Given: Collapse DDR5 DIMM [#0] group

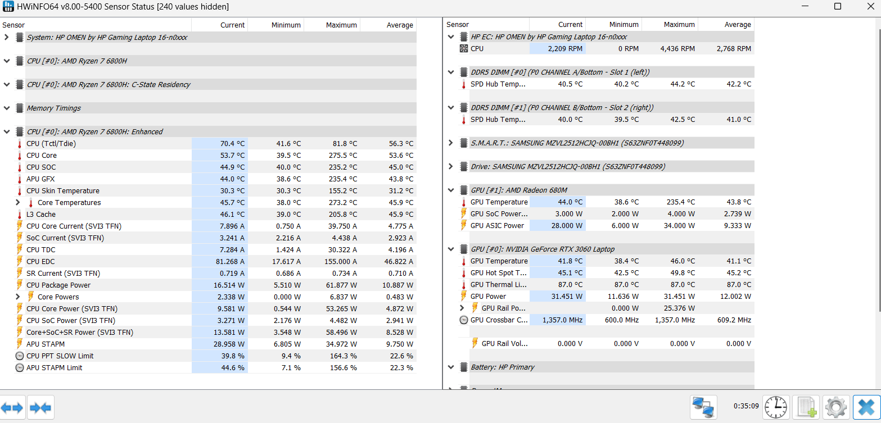Looking at the screenshot, I should pos(451,72).
